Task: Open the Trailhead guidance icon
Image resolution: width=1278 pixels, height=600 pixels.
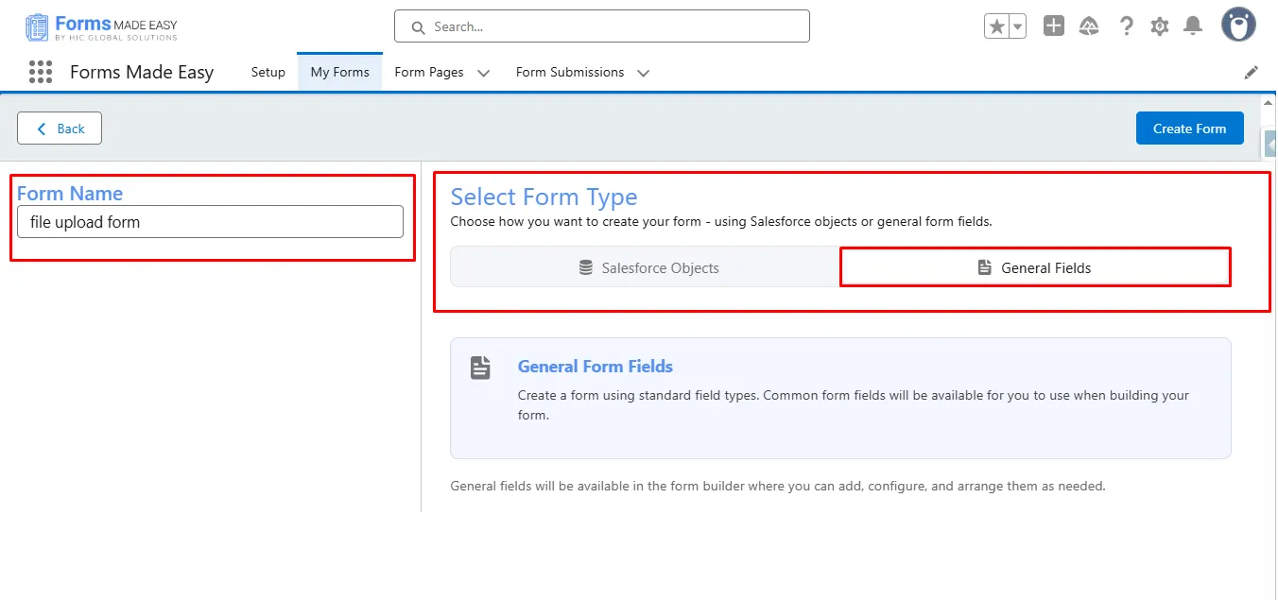Action: pos(1089,26)
